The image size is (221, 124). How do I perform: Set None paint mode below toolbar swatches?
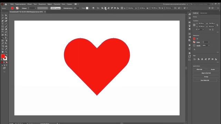pyautogui.click(x=7, y=62)
